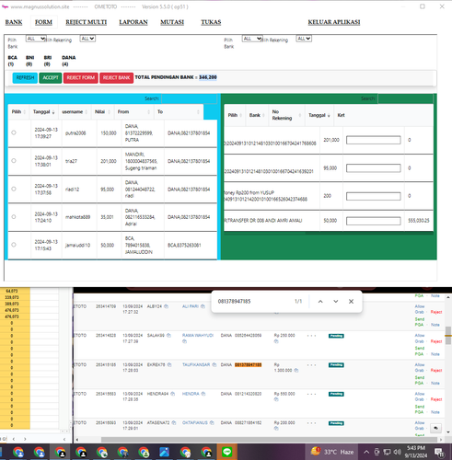Image resolution: width=452 pixels, height=460 pixels.
Task: Click Reject link in the HENDRA94 row
Action: 436,399
